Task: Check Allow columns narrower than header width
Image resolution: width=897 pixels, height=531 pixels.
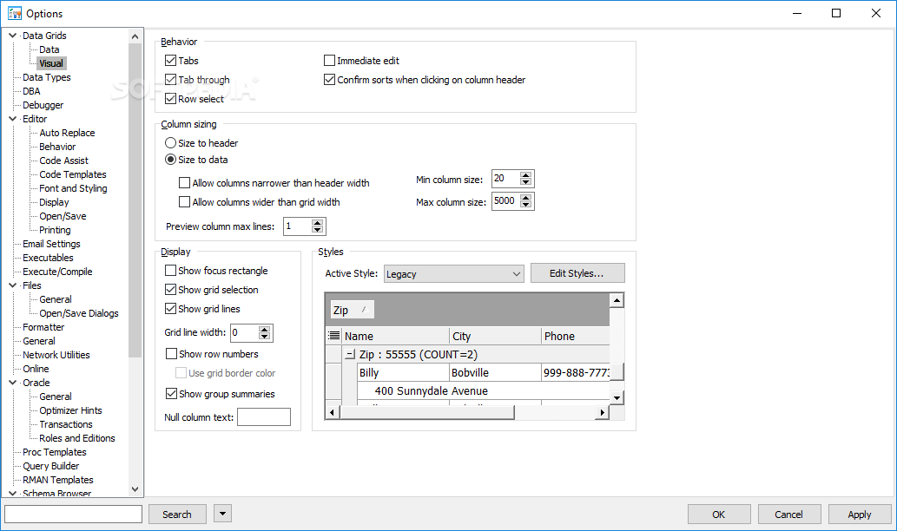Action: pyautogui.click(x=184, y=183)
